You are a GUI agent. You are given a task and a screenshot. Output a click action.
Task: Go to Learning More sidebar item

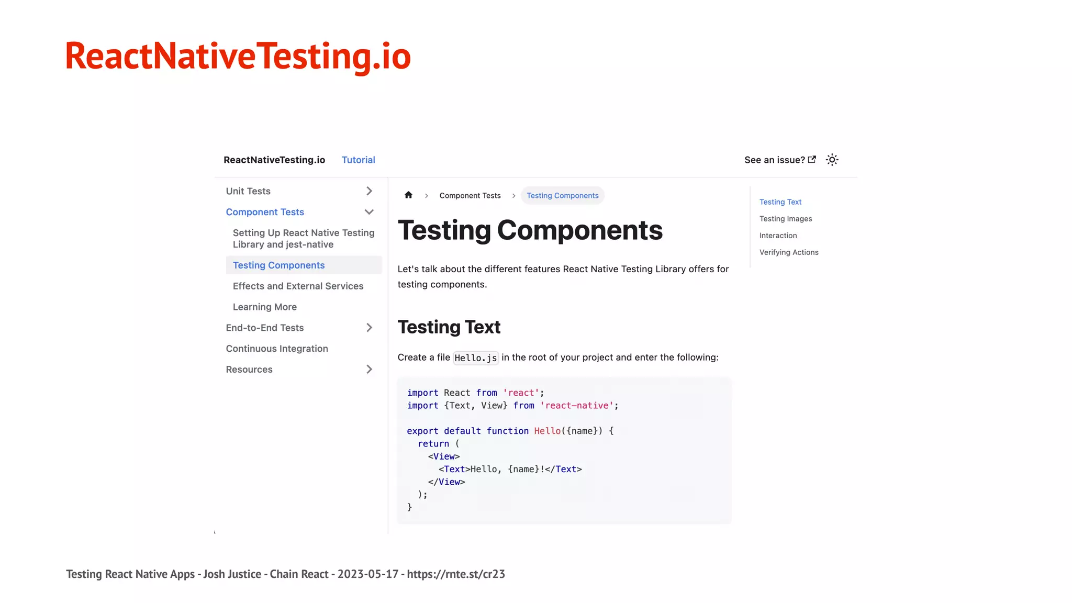pos(264,307)
